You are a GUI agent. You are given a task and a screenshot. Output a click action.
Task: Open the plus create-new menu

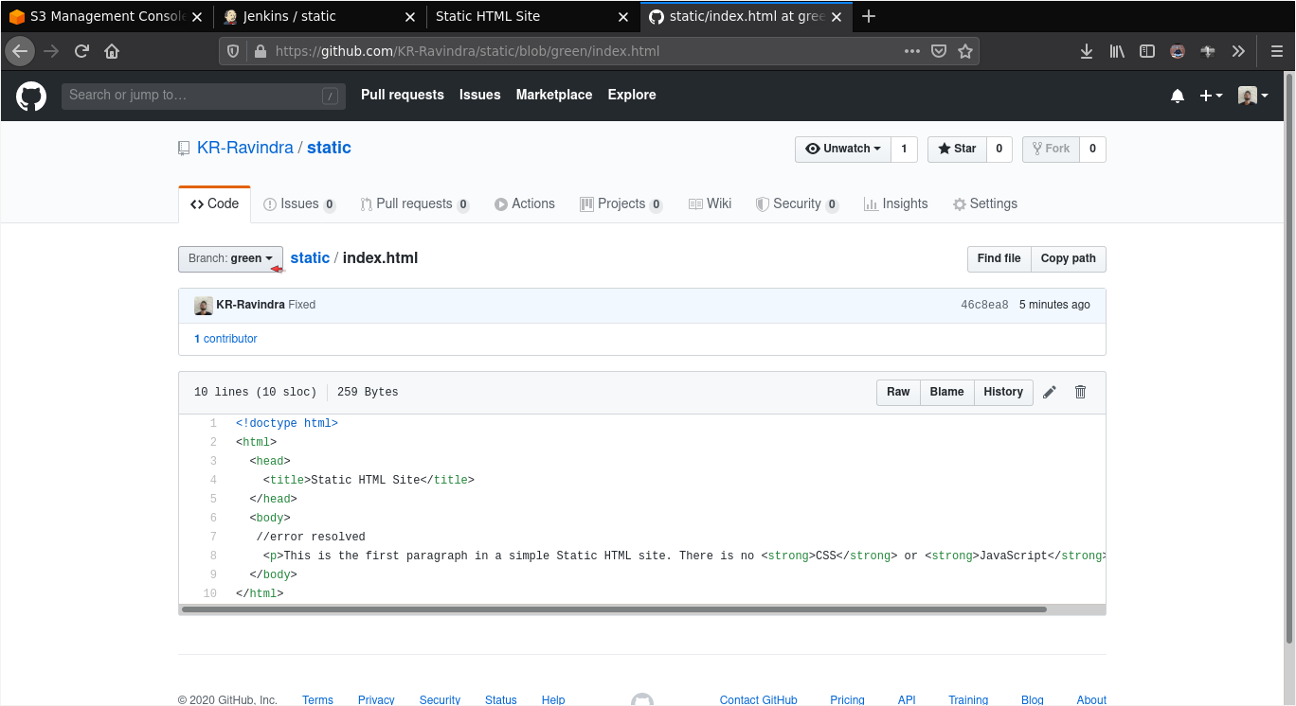[x=1211, y=96]
